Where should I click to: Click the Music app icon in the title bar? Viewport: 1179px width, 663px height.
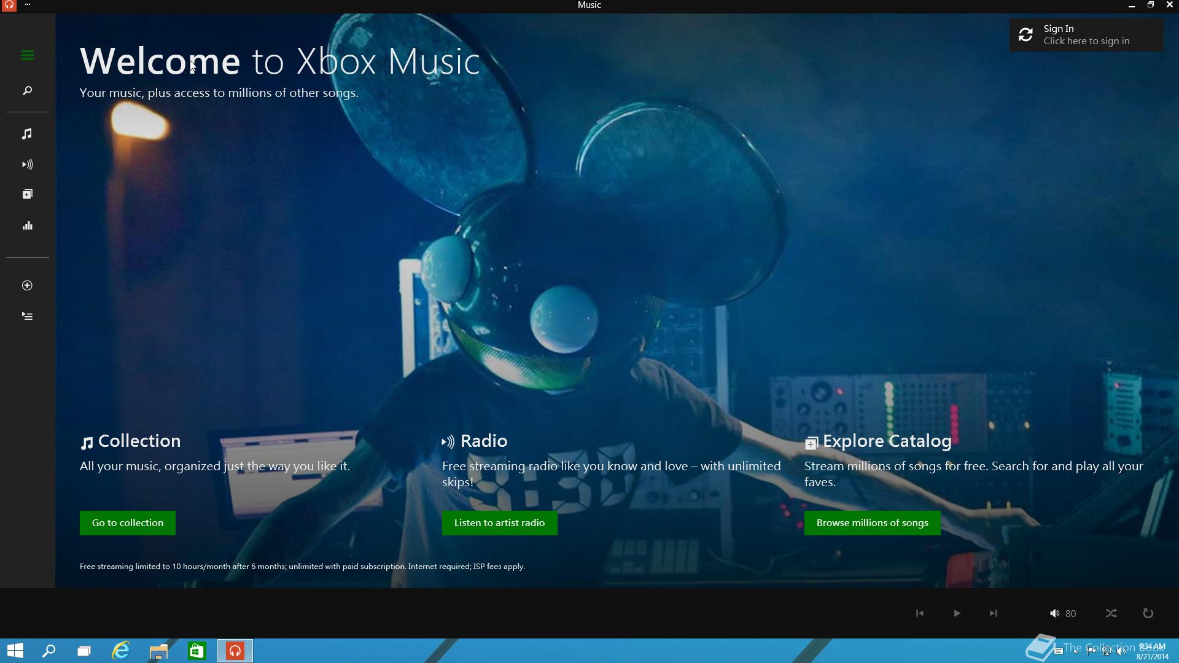[9, 5]
